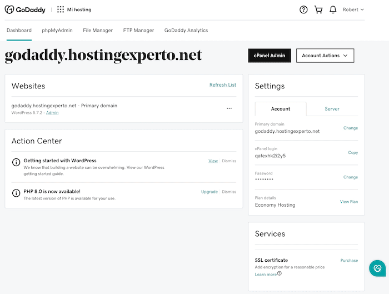Click the Economy Hosting plan text
This screenshot has height=294, width=389.
click(x=275, y=205)
